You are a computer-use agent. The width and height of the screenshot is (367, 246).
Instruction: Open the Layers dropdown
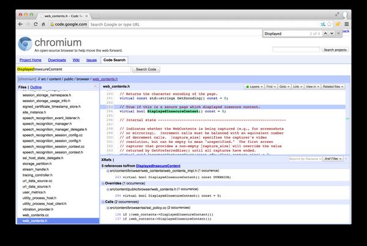[x=254, y=87]
